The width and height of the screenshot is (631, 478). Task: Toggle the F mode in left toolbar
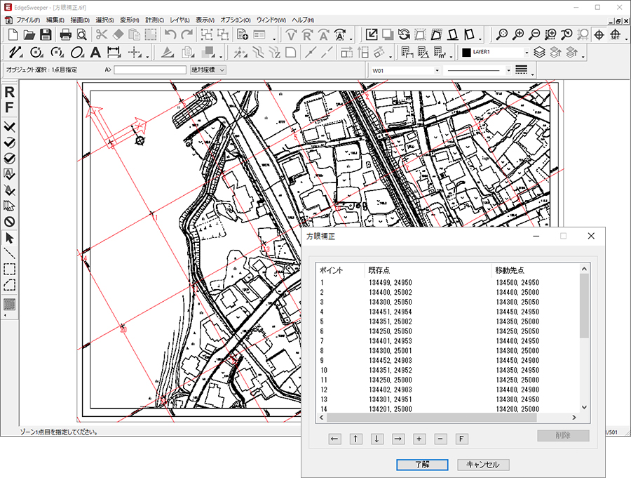click(10, 108)
